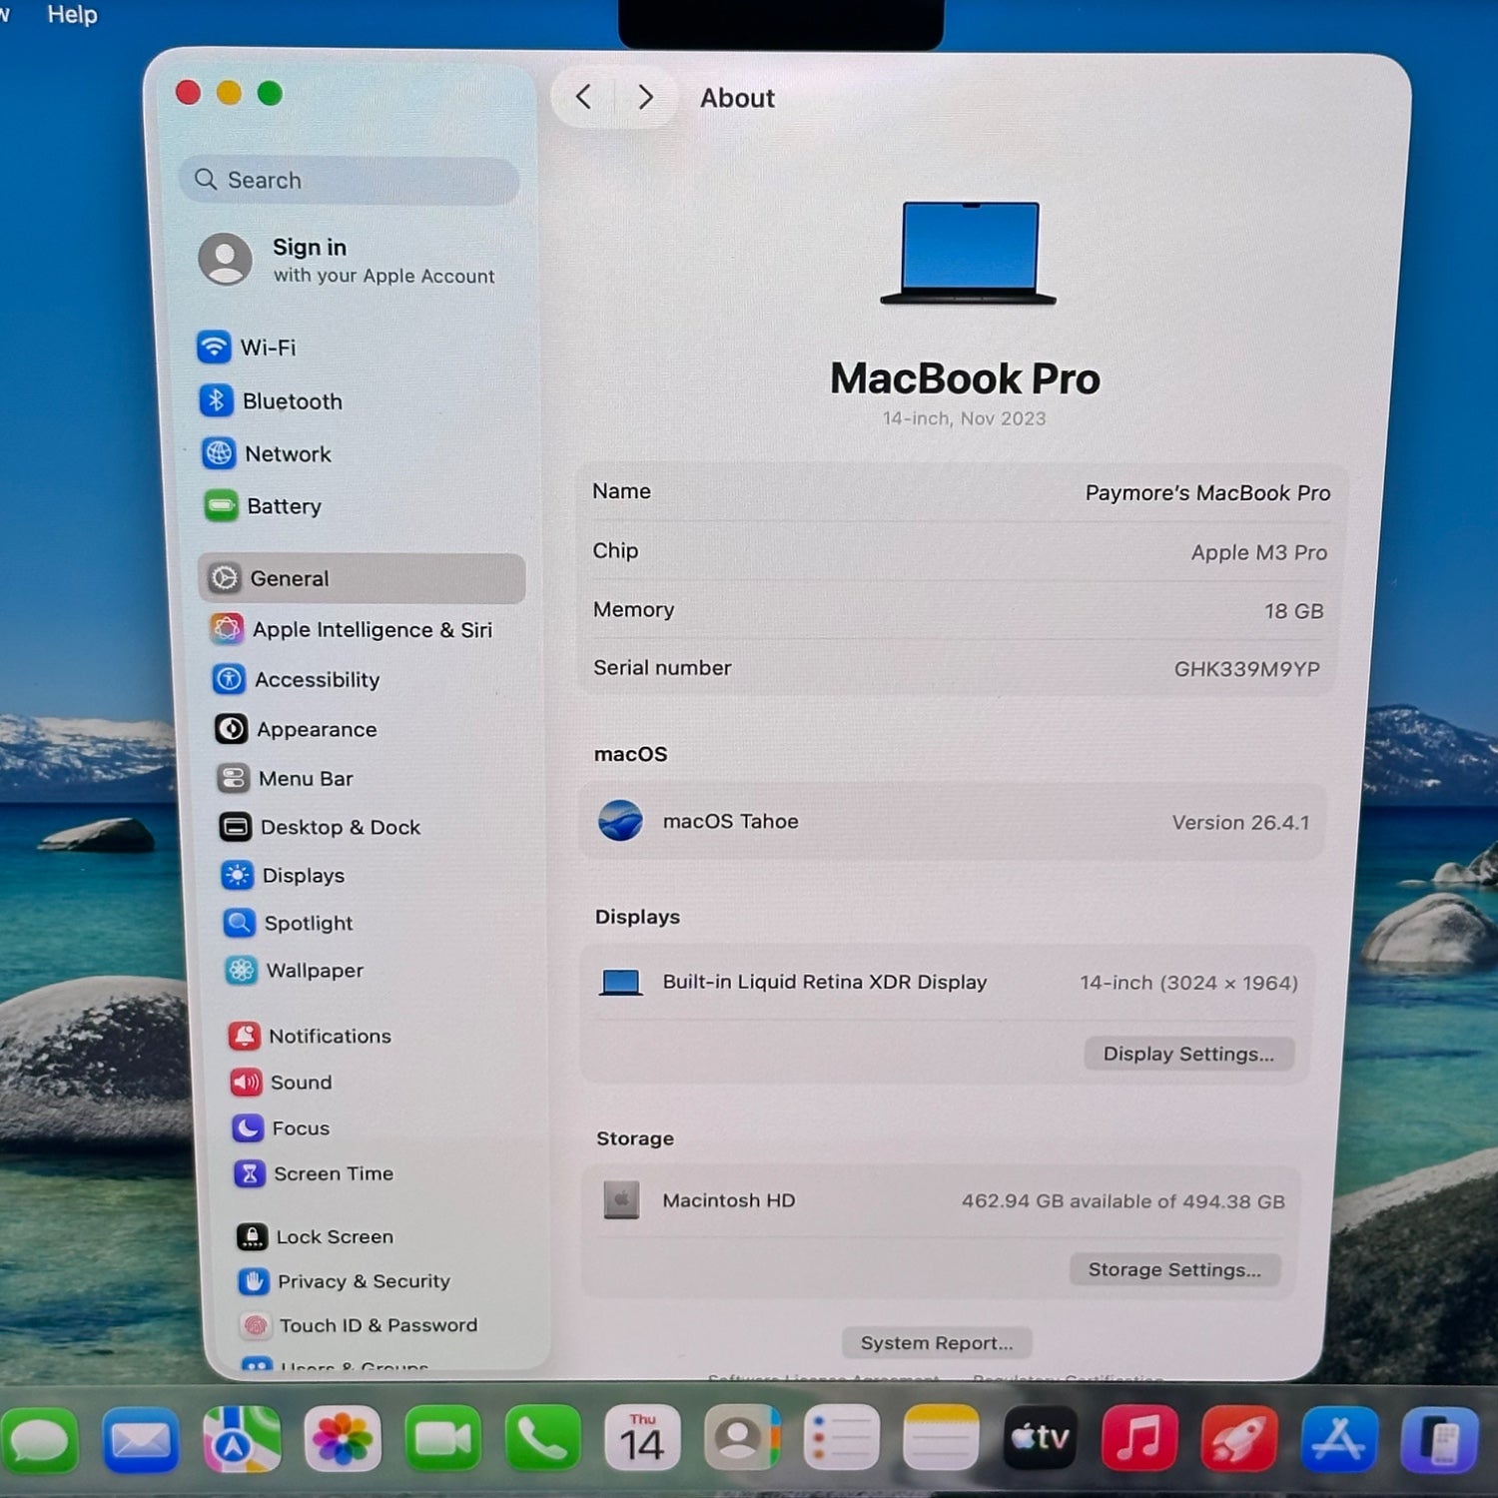Open Notifications settings

311,1037
